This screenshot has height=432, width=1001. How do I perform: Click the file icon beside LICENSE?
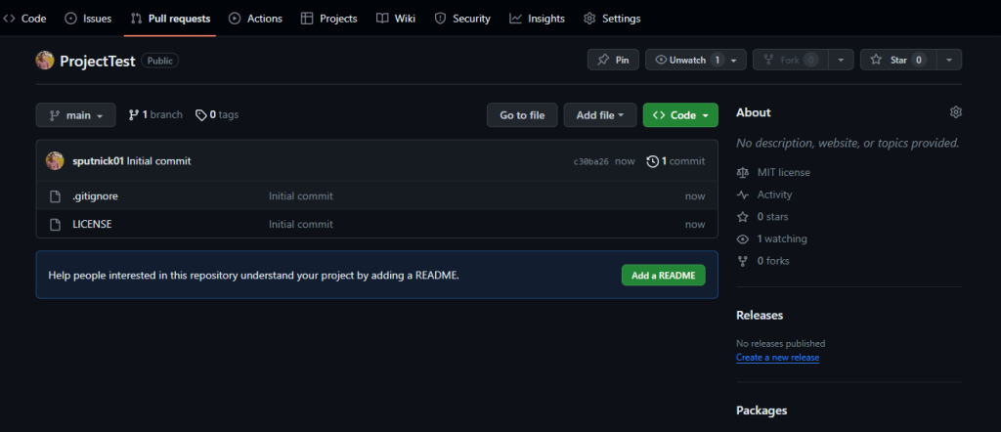[55, 225]
